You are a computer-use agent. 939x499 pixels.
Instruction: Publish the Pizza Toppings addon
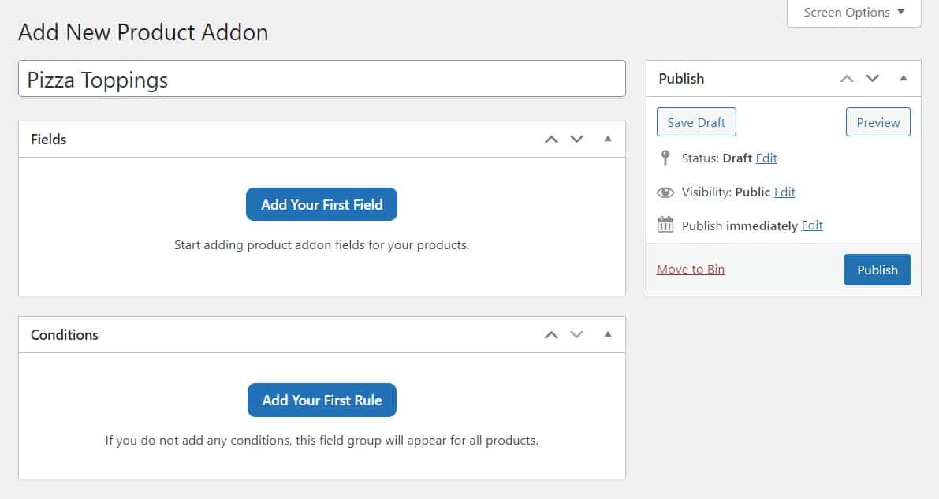[877, 270]
